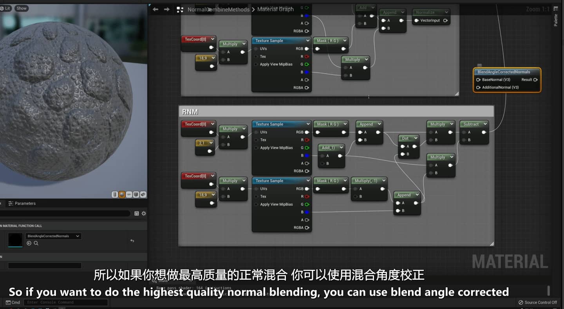Browse to asset with magnifier icon

click(x=36, y=243)
